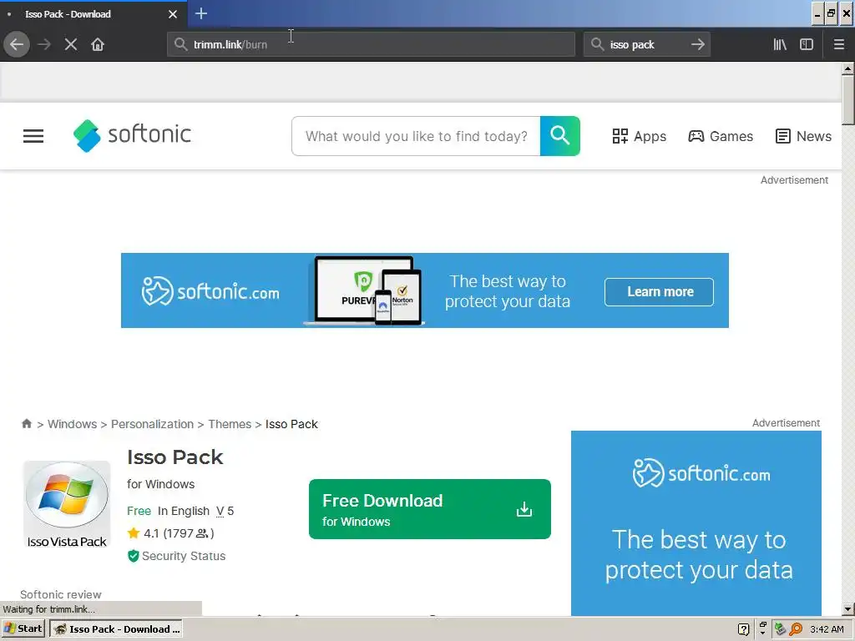Image resolution: width=855 pixels, height=641 pixels.
Task: Click the teal Softonic search button
Action: 560,136
